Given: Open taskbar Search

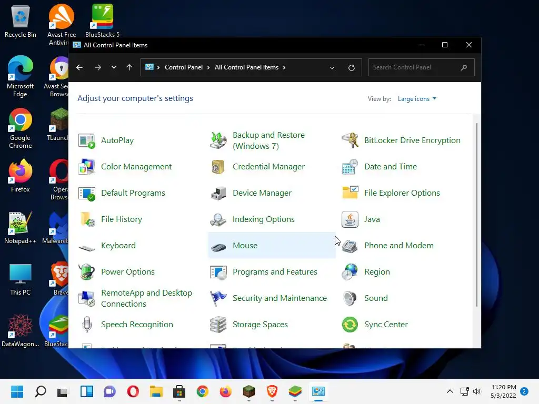Looking at the screenshot, I should (x=40, y=391).
